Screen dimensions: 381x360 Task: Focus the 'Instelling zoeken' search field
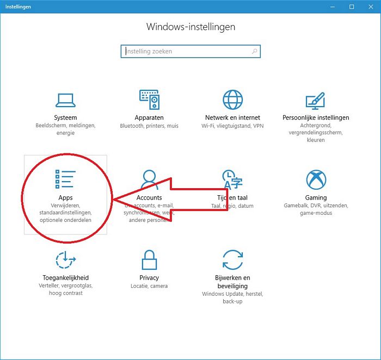(x=190, y=51)
